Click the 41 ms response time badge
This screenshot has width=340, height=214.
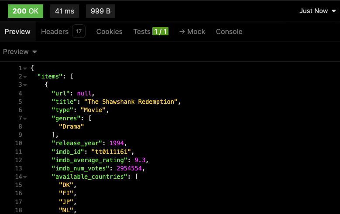(x=65, y=11)
